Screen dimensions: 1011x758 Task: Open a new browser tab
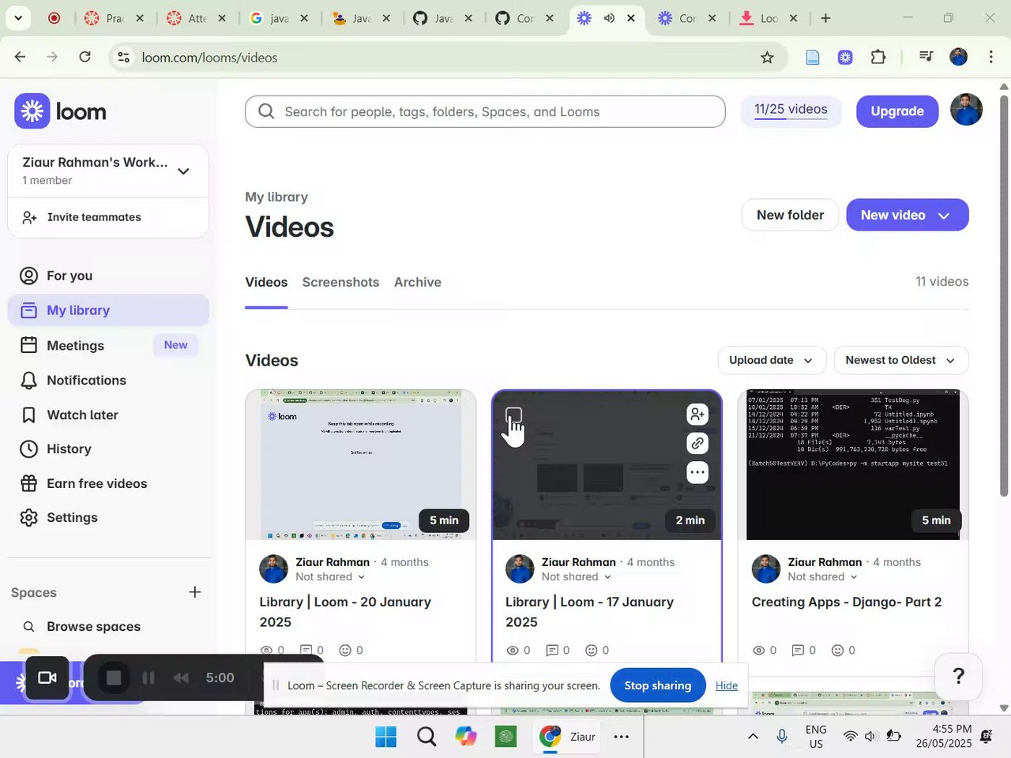(x=825, y=18)
